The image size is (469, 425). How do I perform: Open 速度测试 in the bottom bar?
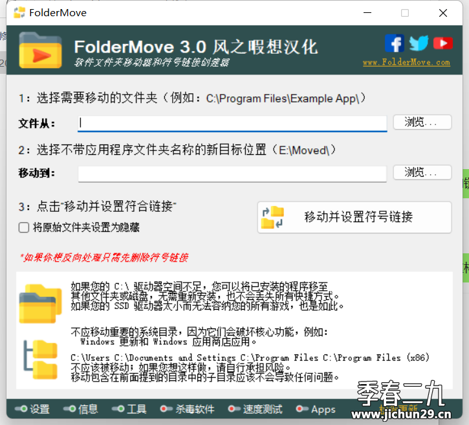pyautogui.click(x=263, y=409)
